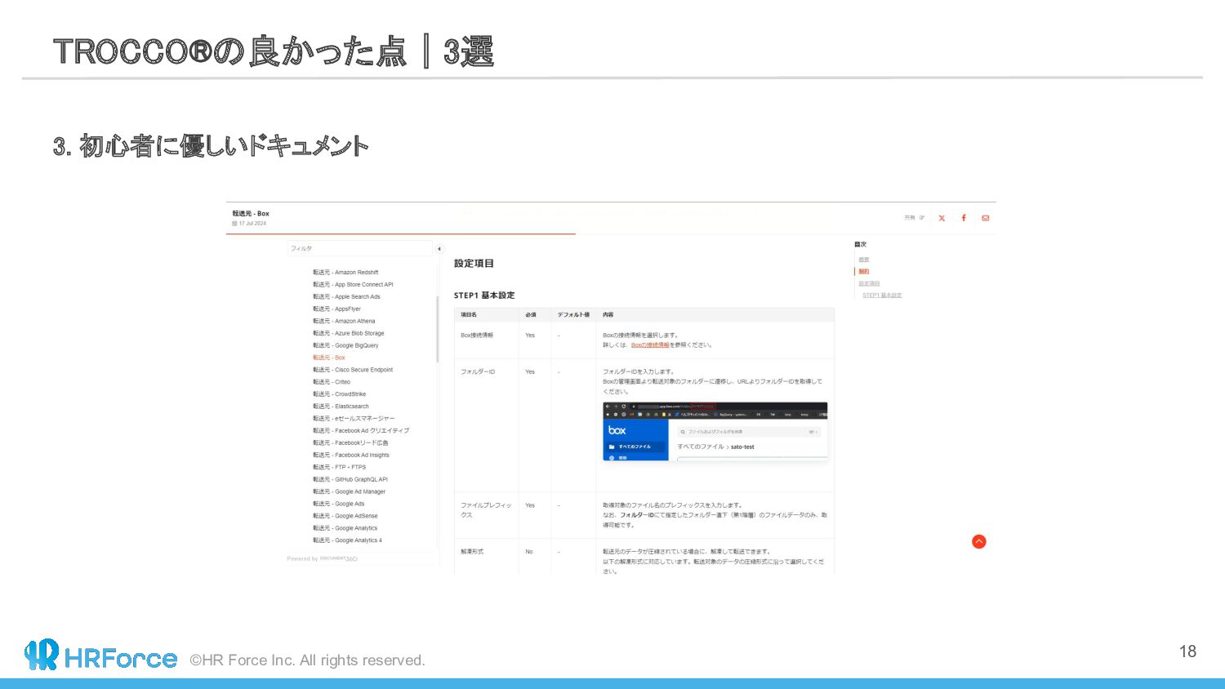Click the No value in 解凍形式 row

pyautogui.click(x=529, y=552)
